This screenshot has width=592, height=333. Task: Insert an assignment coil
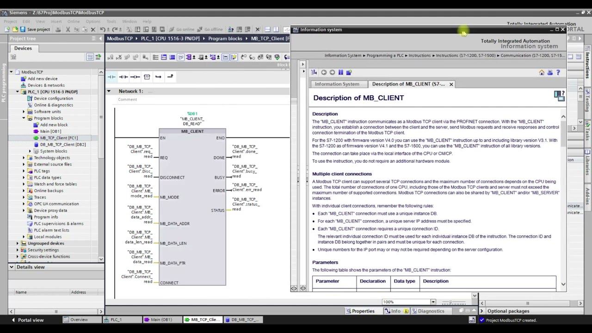tap(135, 77)
